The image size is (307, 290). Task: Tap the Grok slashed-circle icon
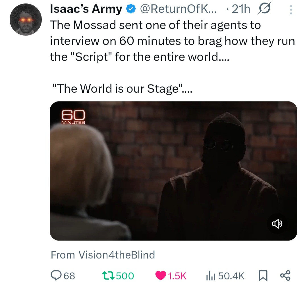click(263, 9)
